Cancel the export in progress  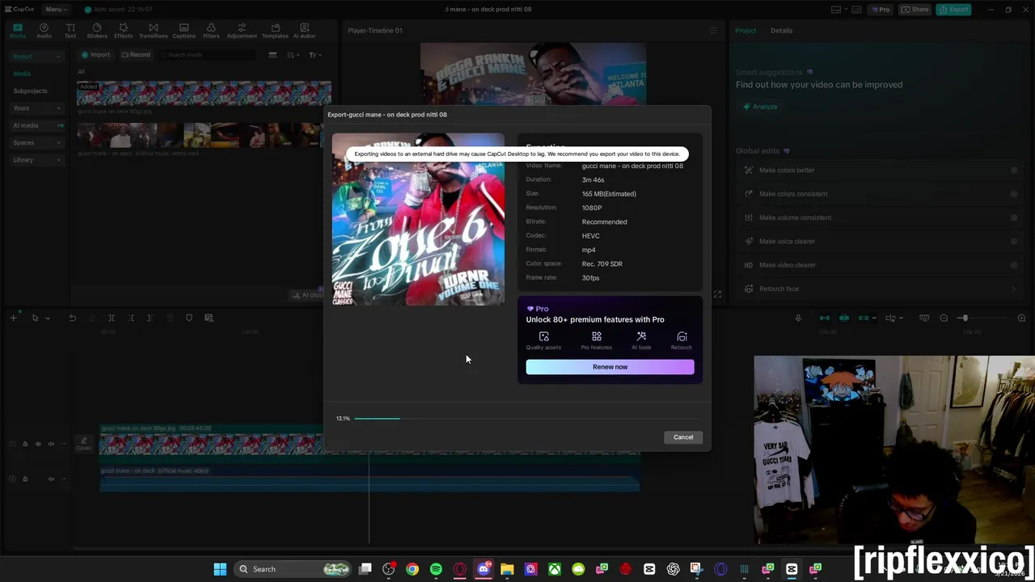click(683, 437)
